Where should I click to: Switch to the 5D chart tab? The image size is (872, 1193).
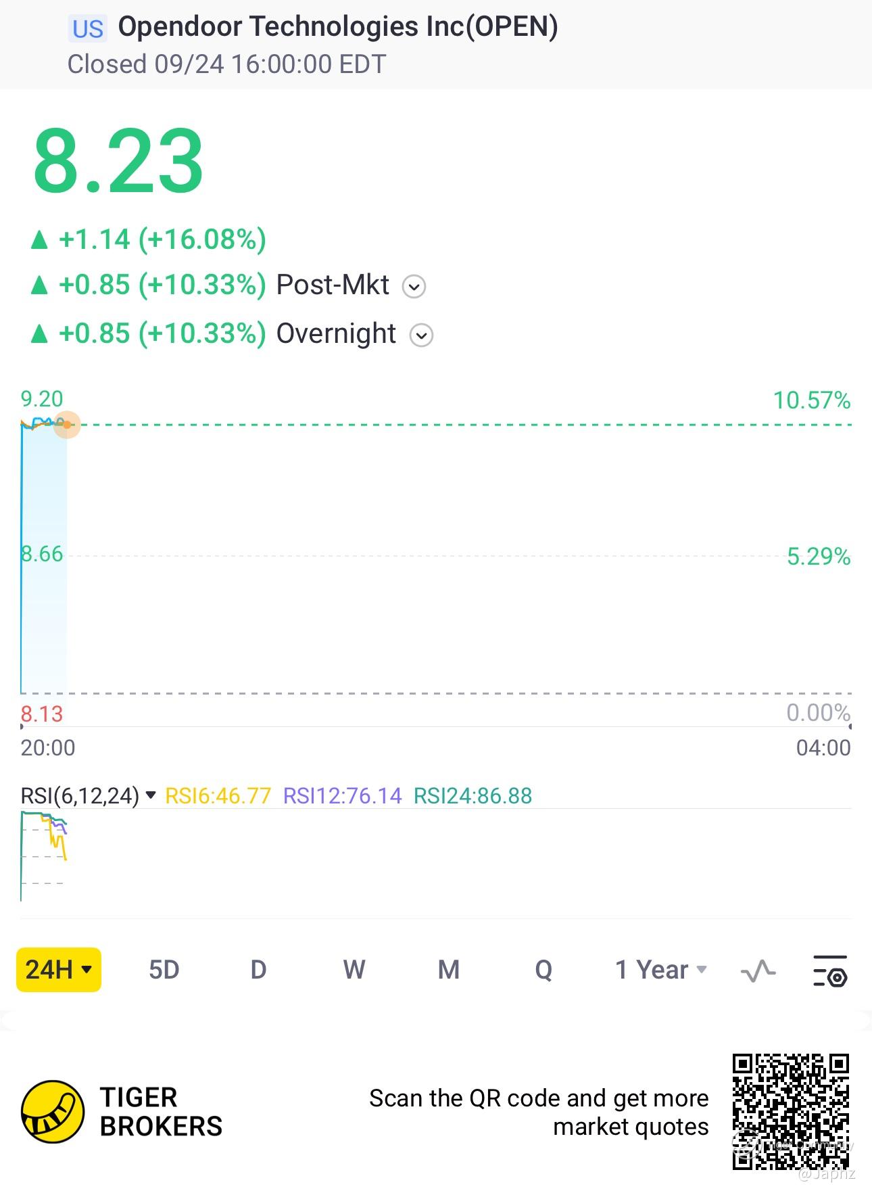(x=164, y=970)
